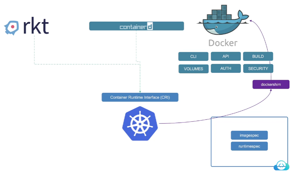Click the runtimespec box

tap(249, 146)
